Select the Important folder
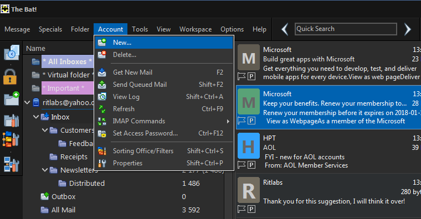The width and height of the screenshot is (421, 219). pyautogui.click(x=67, y=88)
